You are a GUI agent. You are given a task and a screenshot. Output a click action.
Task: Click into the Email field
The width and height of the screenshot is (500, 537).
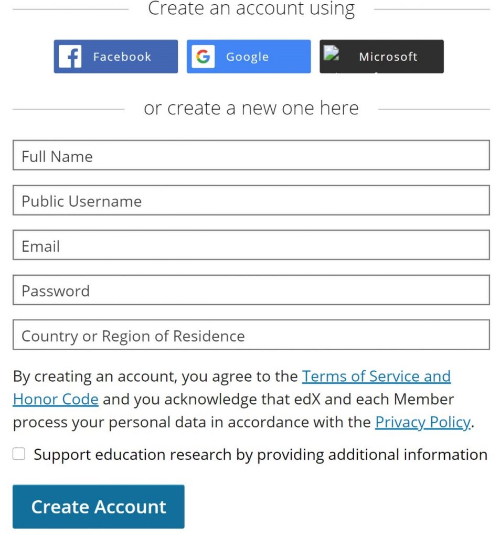pos(251,245)
